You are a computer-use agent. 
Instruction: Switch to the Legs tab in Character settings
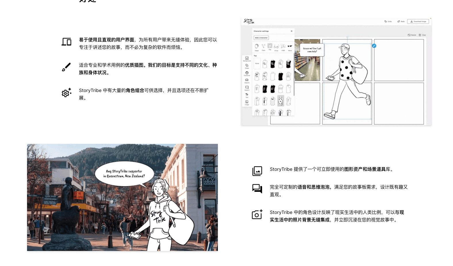coord(283,47)
